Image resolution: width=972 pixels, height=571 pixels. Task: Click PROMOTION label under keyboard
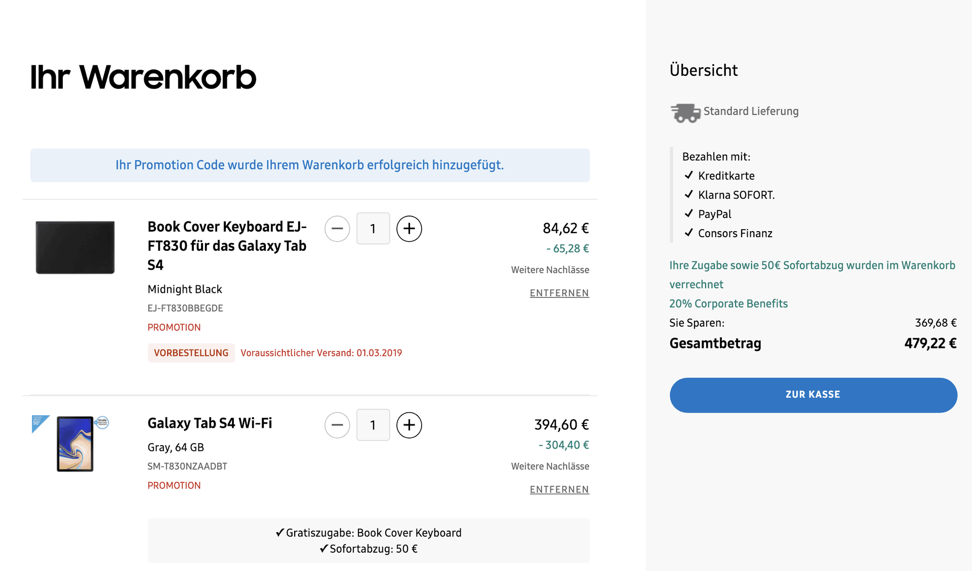click(x=174, y=327)
